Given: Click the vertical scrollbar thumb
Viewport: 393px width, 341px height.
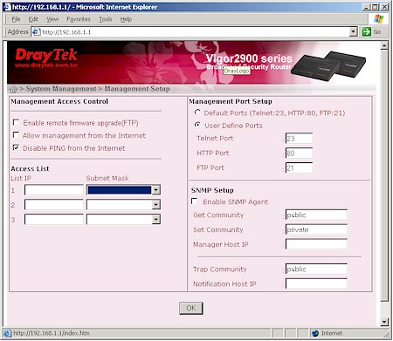Looking at the screenshot, I should coord(384,175).
